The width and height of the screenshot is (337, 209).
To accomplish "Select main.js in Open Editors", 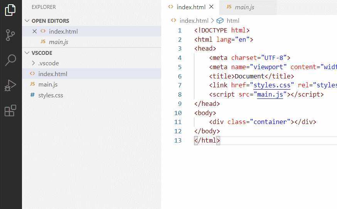I will 91,42.
